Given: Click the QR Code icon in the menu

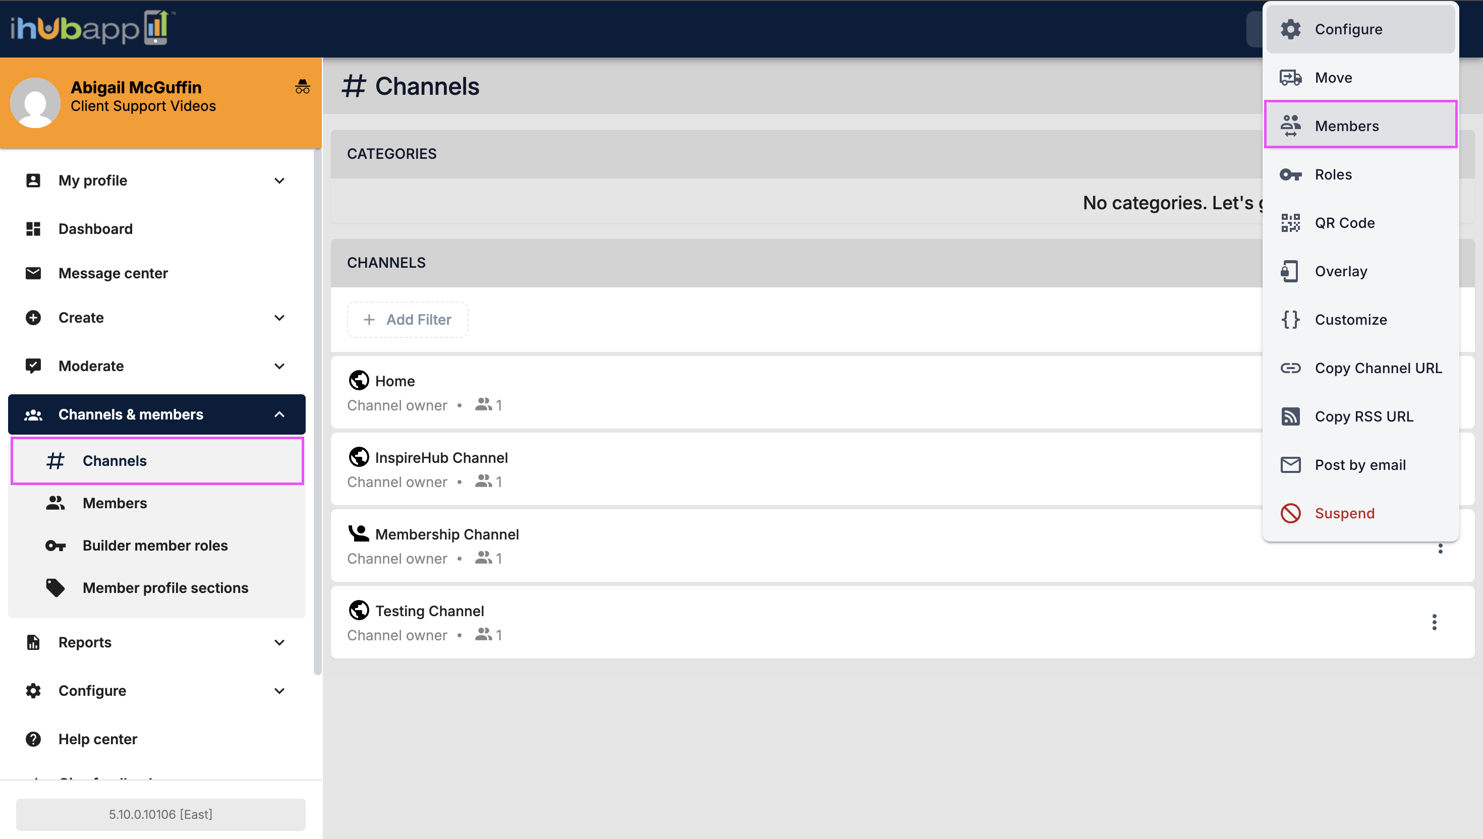Looking at the screenshot, I should [x=1290, y=222].
